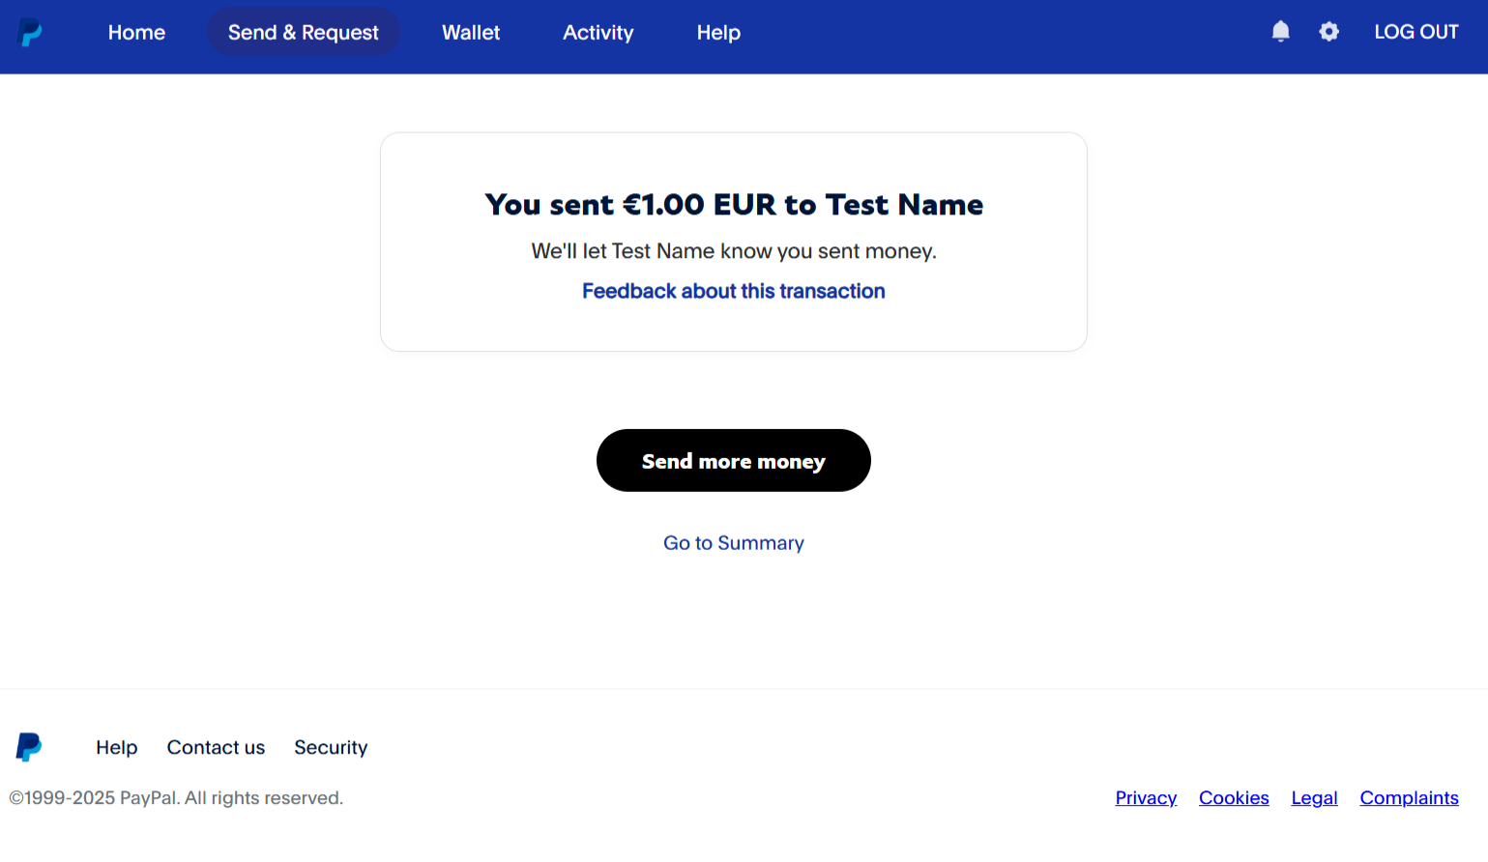Image resolution: width=1488 pixels, height=862 pixels.
Task: Visit the Security footer link
Action: pyautogui.click(x=331, y=747)
